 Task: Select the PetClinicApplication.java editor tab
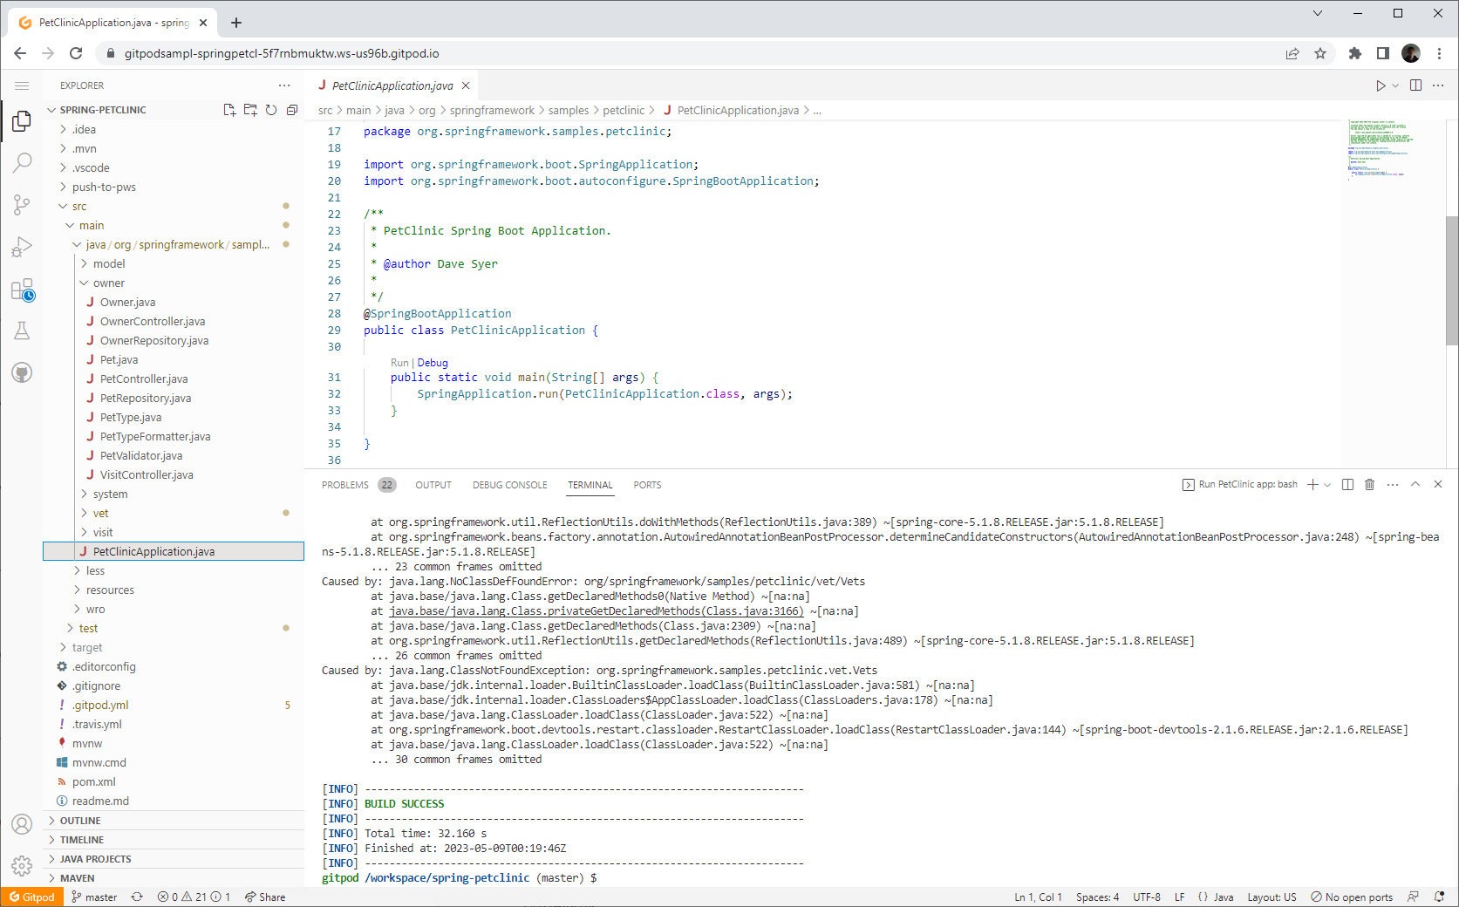point(392,85)
